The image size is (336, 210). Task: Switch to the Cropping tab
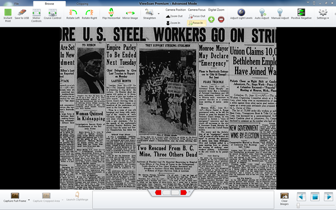pyautogui.click(x=83, y=3)
